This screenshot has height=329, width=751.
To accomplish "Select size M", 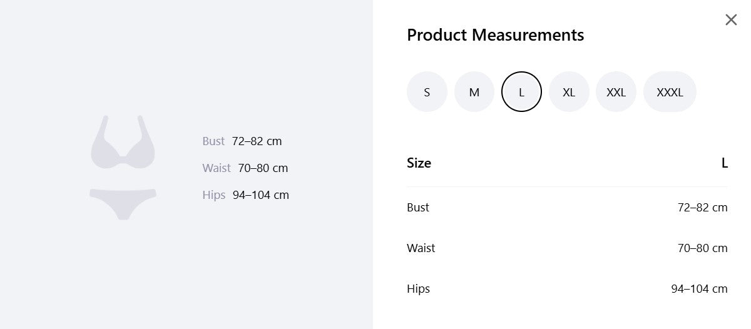I will [x=474, y=92].
